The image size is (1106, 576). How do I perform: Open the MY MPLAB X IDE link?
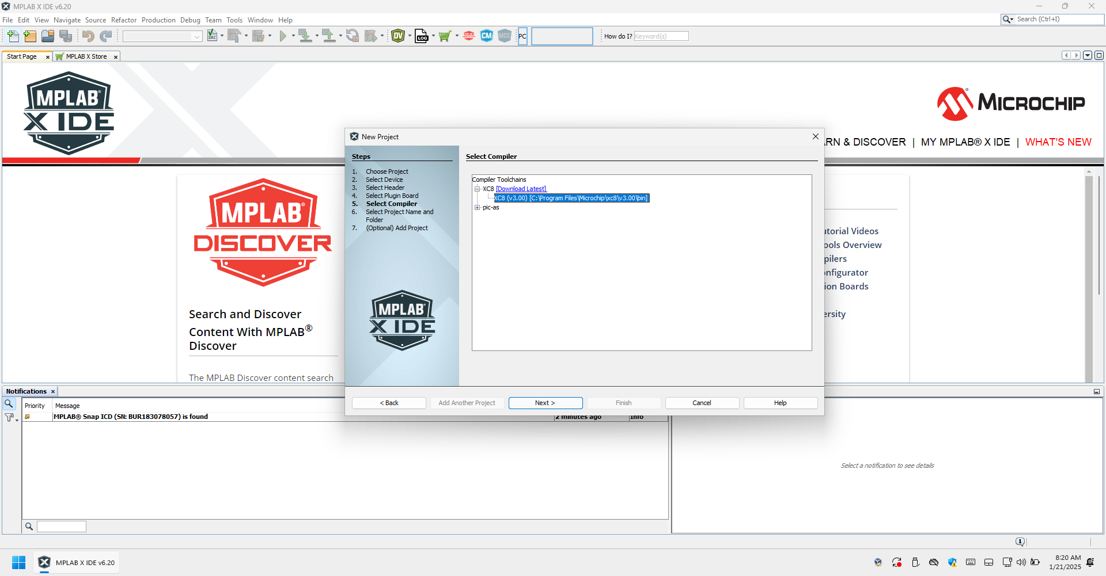tap(965, 142)
